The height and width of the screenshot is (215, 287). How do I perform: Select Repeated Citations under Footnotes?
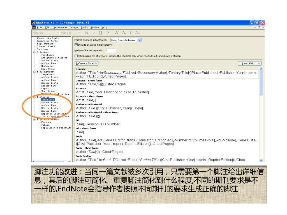[54, 114]
